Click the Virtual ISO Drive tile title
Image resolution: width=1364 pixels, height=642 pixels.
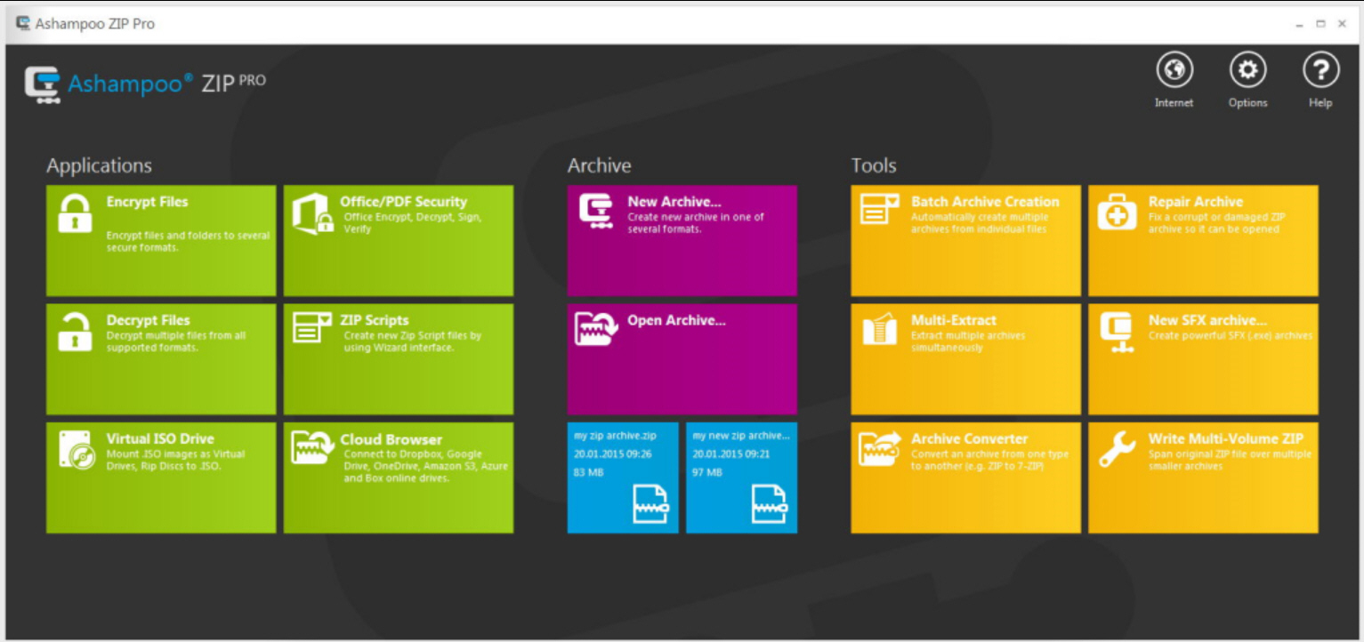[160, 439]
